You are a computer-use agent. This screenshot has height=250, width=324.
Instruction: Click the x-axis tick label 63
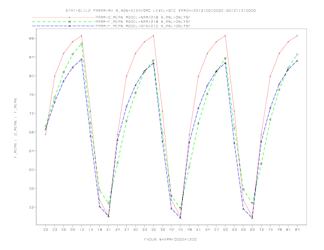click(x=234, y=230)
